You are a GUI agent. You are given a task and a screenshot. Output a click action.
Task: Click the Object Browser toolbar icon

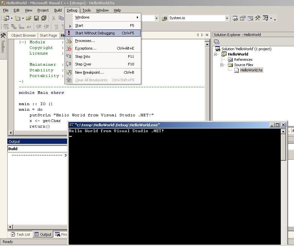(x=250, y=18)
